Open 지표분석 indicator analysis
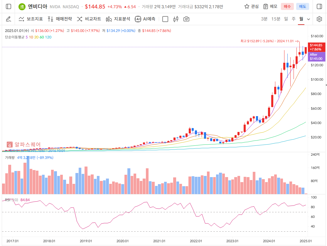The image size is (327, 246). 118,19
